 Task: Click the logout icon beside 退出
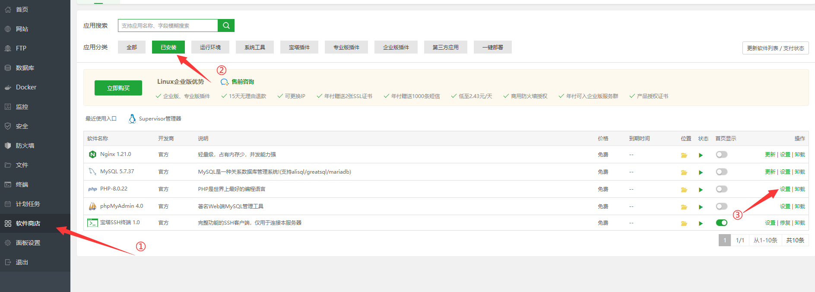(8, 262)
